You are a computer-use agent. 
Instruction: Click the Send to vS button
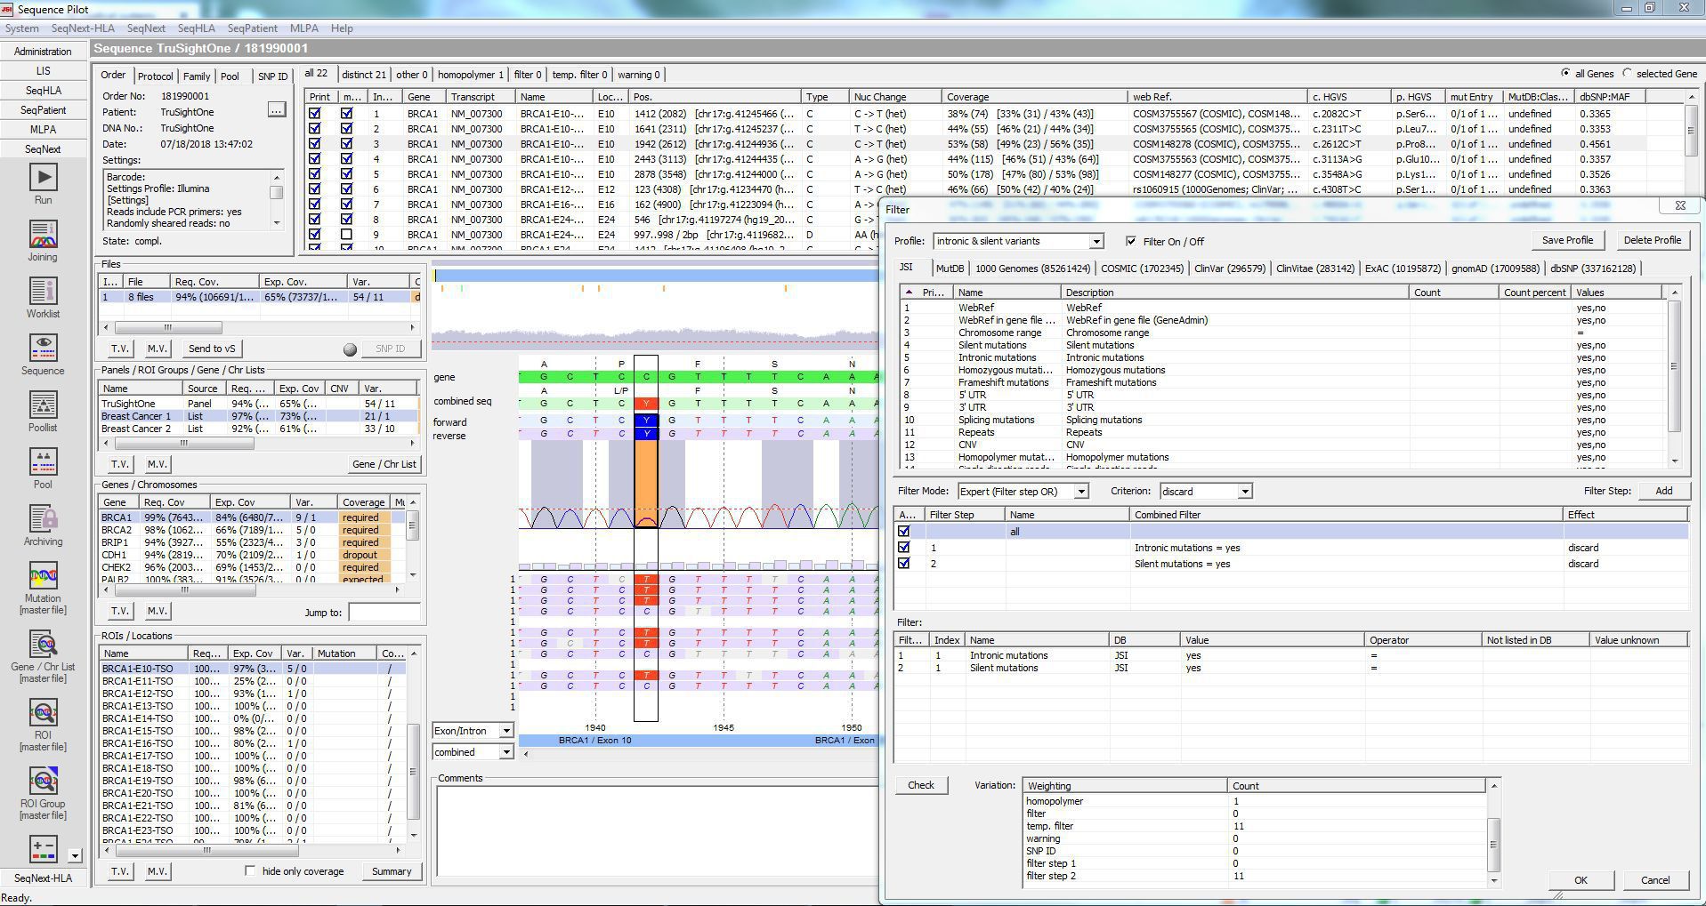click(x=210, y=348)
